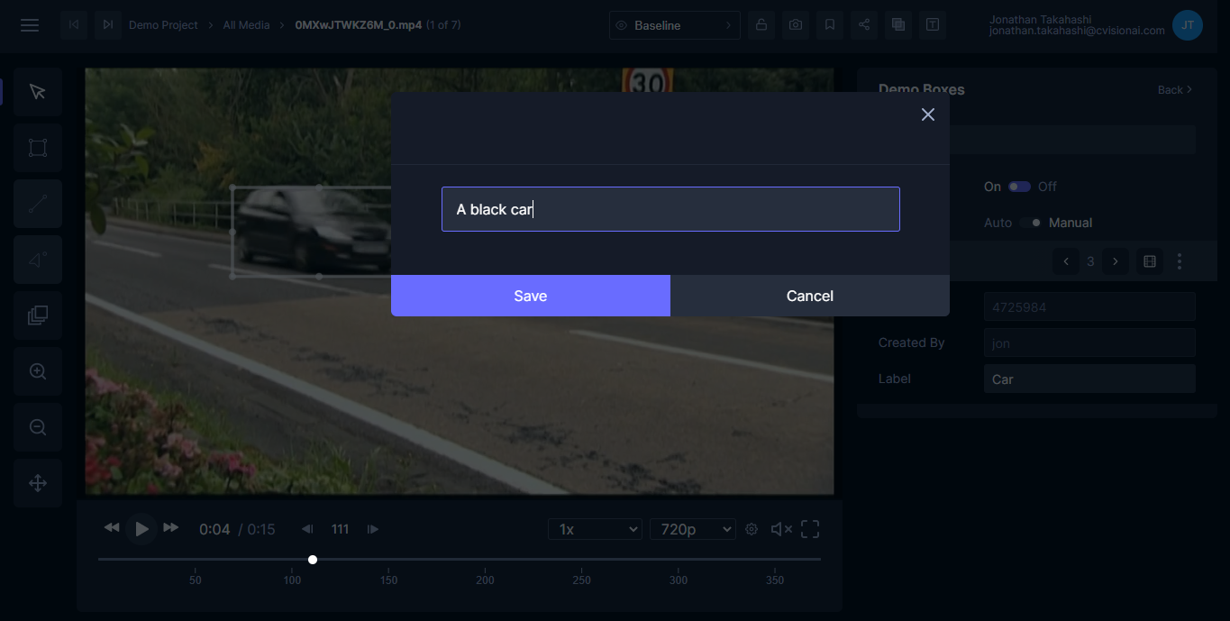This screenshot has width=1230, height=621.
Task: Go to the previous entity with left chevron
Action: pos(1066,261)
